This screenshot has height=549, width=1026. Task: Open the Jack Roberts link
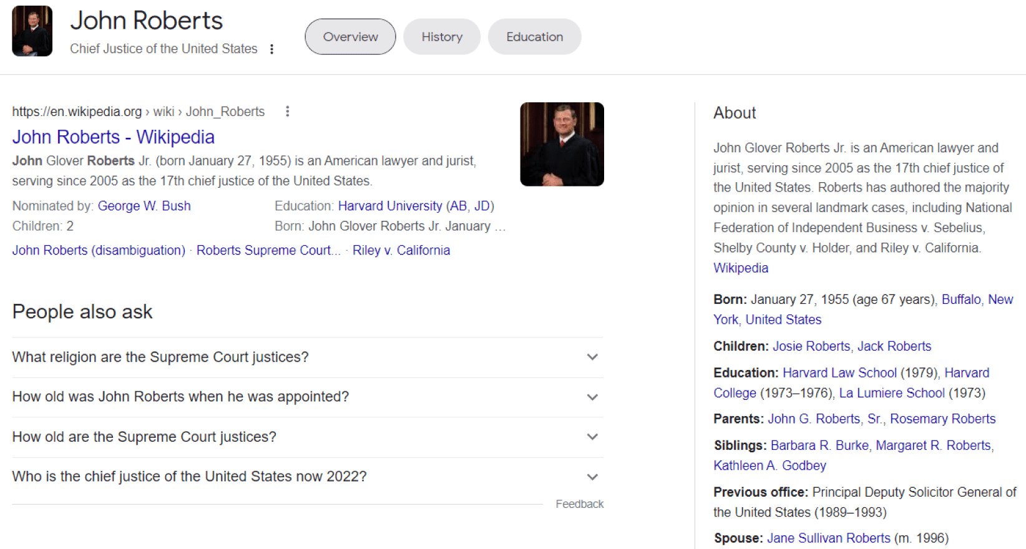pyautogui.click(x=894, y=346)
